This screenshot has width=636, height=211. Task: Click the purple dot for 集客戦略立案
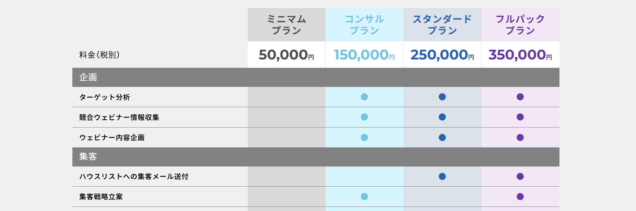click(x=520, y=196)
